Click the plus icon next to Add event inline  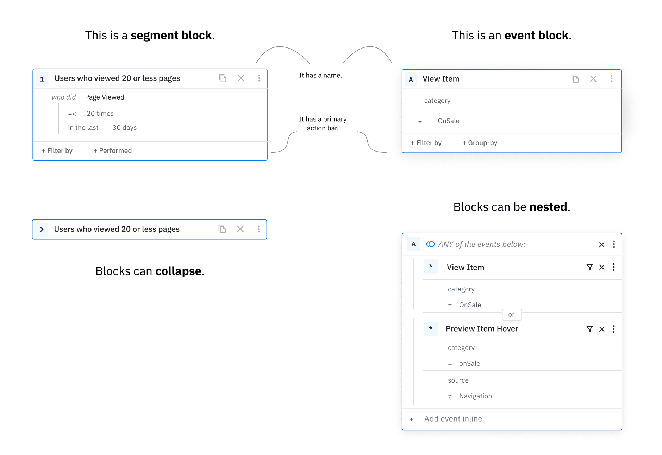[412, 419]
